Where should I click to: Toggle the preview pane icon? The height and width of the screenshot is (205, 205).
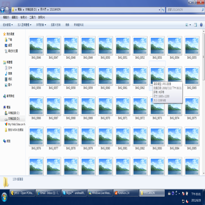pos(196,25)
